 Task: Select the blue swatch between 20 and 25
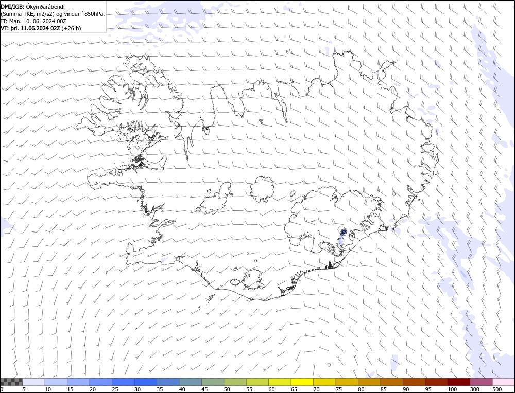click(x=101, y=382)
